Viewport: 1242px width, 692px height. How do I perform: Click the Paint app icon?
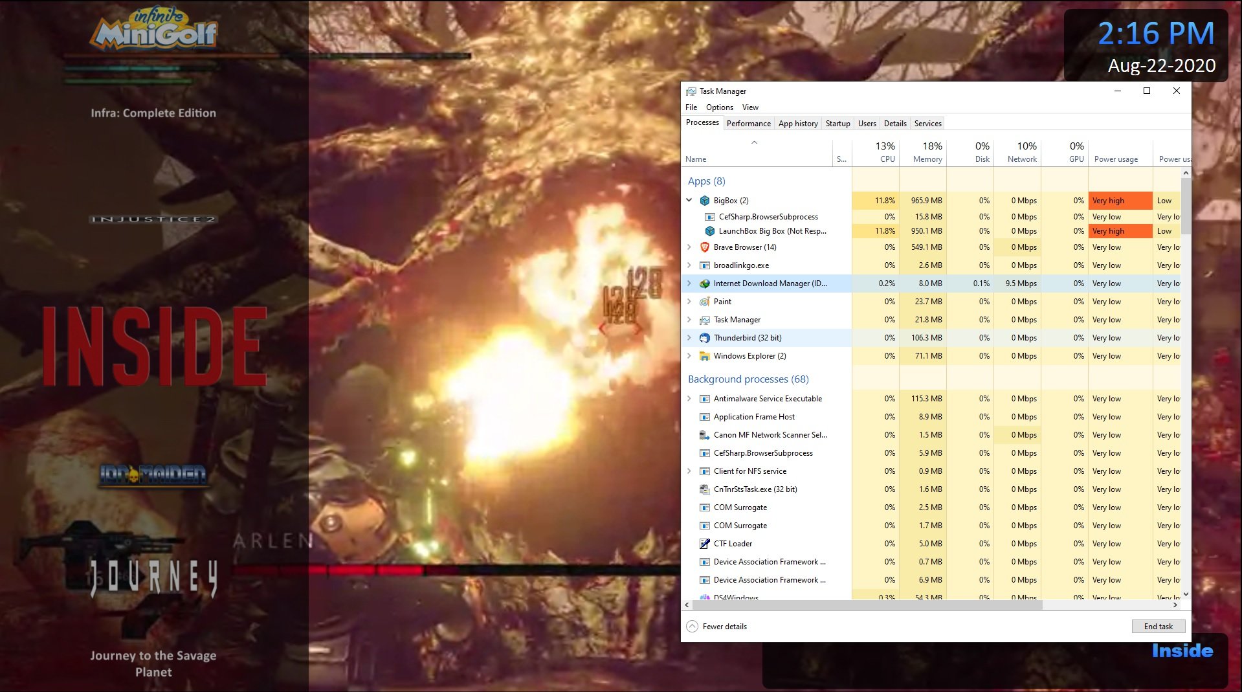705,302
